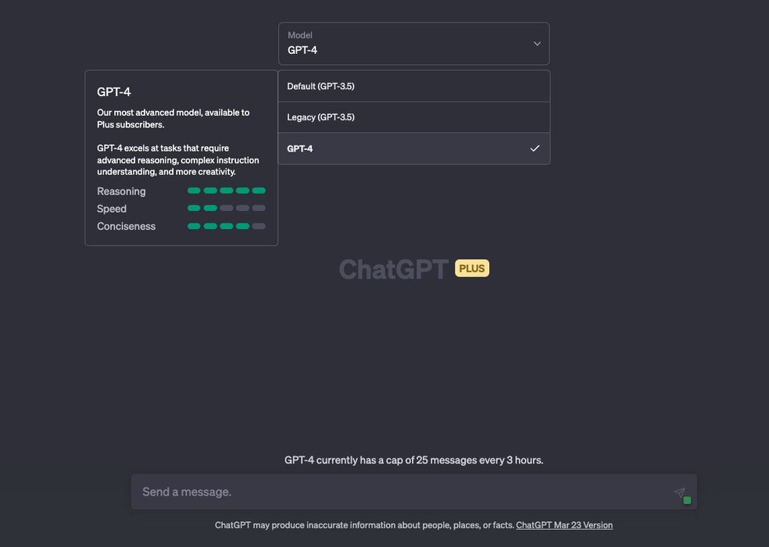
Task: Click the ChatGPT logo text
Action: (393, 269)
